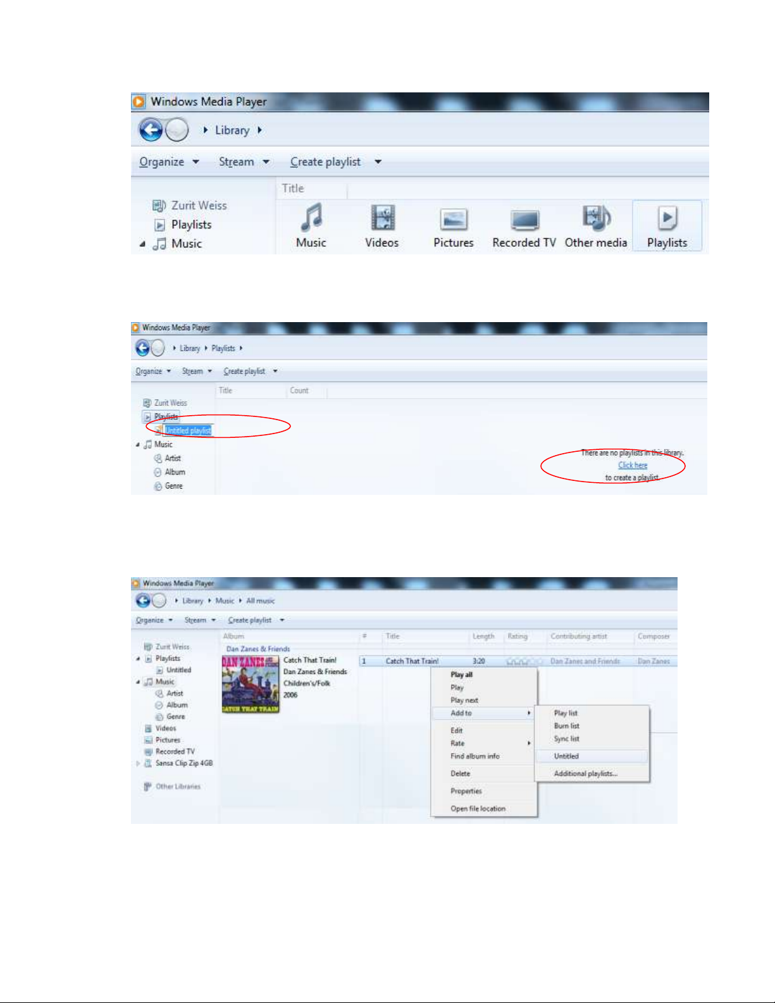
Task: Click the 'Click here' link to create playlist
Action: (x=633, y=465)
